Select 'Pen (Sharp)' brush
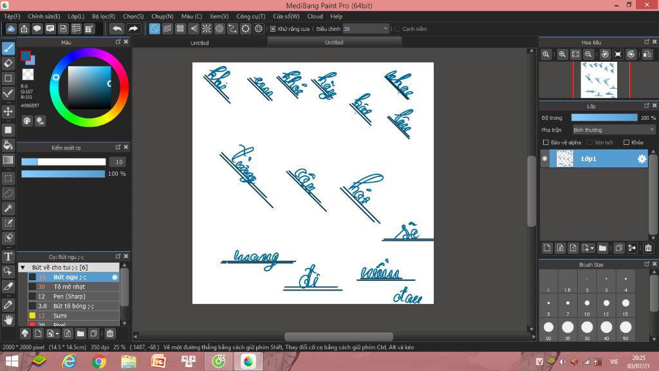The height and width of the screenshot is (371, 659). (x=73, y=296)
